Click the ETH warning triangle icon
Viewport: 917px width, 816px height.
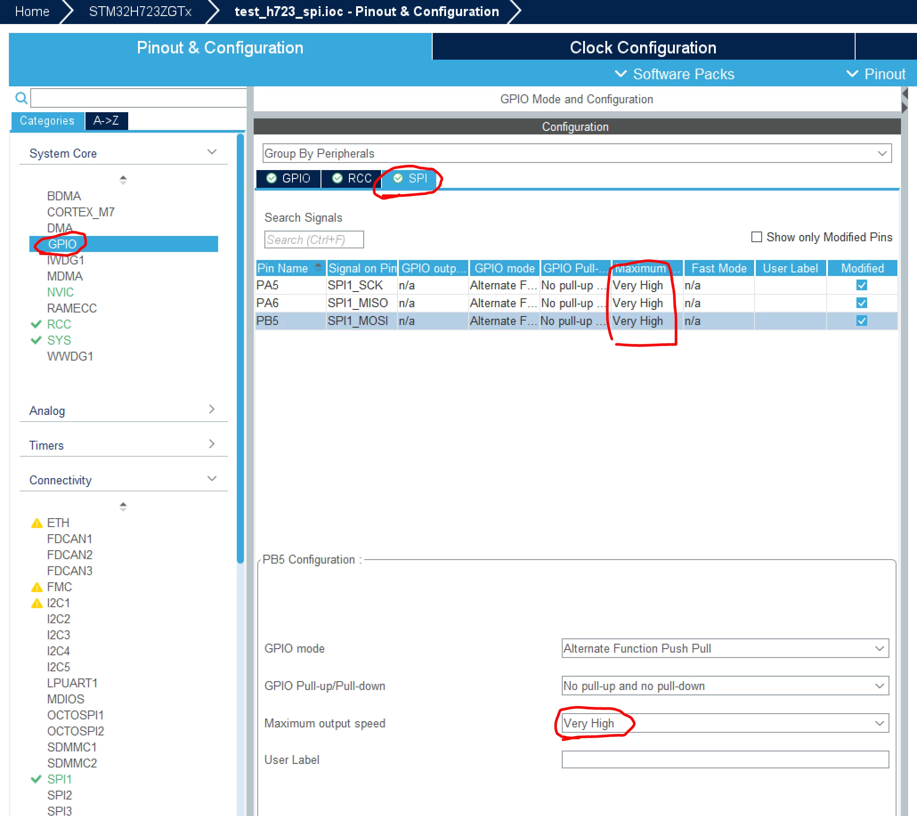click(37, 523)
